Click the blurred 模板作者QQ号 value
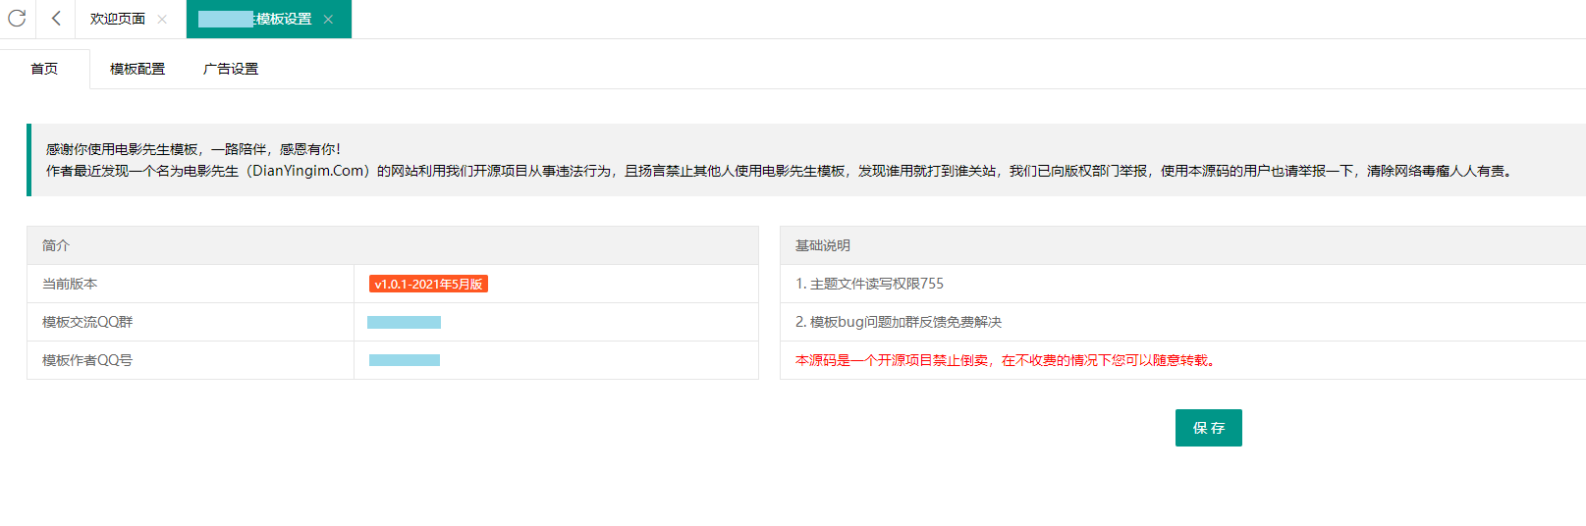Image resolution: width=1586 pixels, height=526 pixels. (x=404, y=360)
